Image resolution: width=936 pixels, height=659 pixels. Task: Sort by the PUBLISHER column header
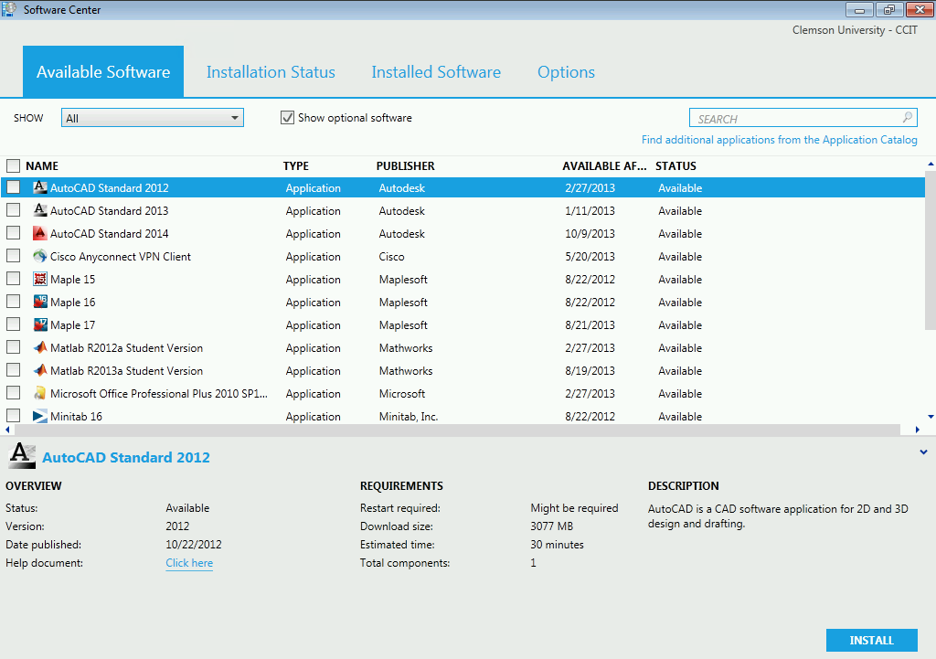click(405, 166)
